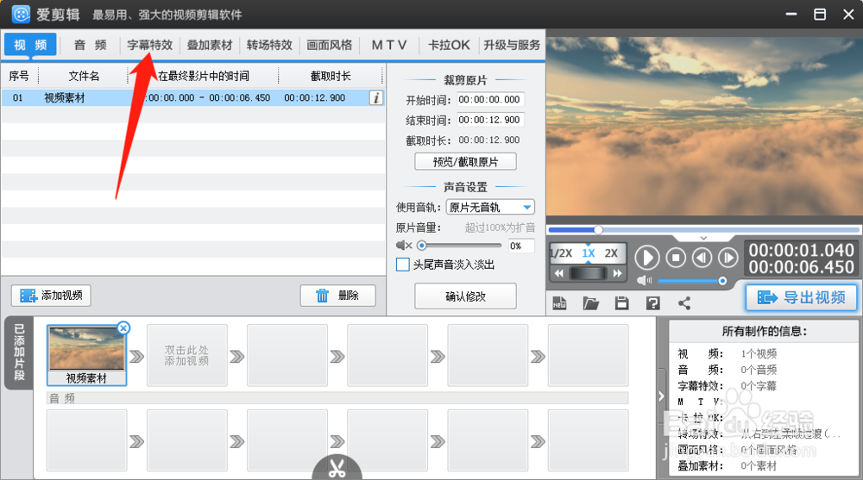Screen dimensions: 863x480
Task: Open the 画面风格 tab
Action: [329, 45]
